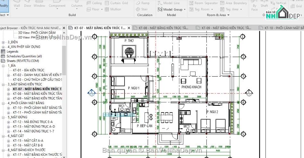Collapse the 4_PHỐI CẢNH MẶT BẰNG group
The height and width of the screenshot is (158, 304).
tap(3, 103)
